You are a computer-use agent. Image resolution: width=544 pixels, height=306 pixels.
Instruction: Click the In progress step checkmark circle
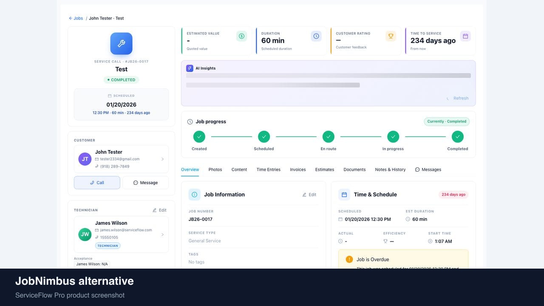click(393, 137)
